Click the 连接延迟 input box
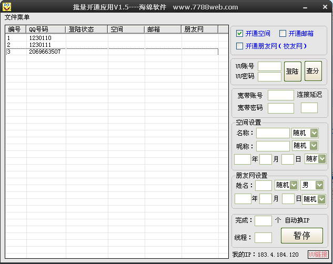The width and height of the screenshot is (333, 264). click(309, 108)
